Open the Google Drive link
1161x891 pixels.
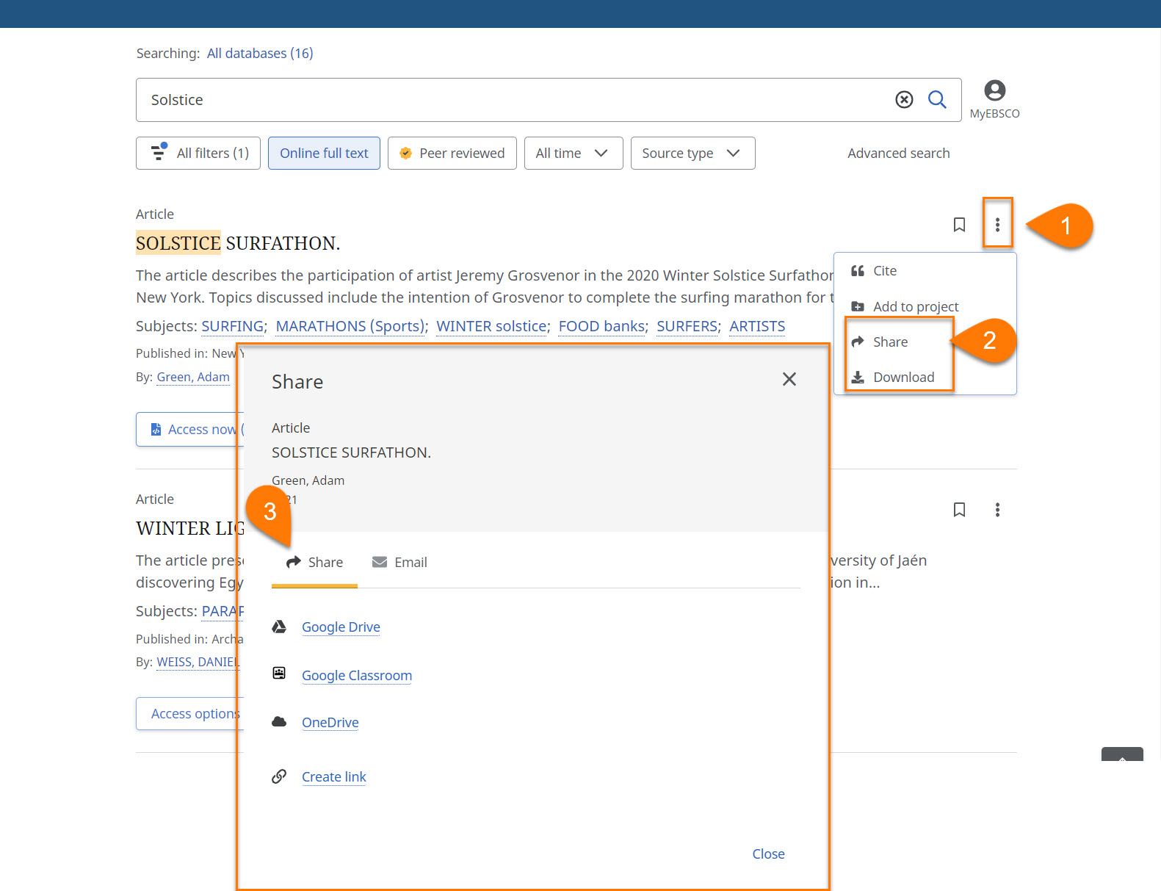341,627
